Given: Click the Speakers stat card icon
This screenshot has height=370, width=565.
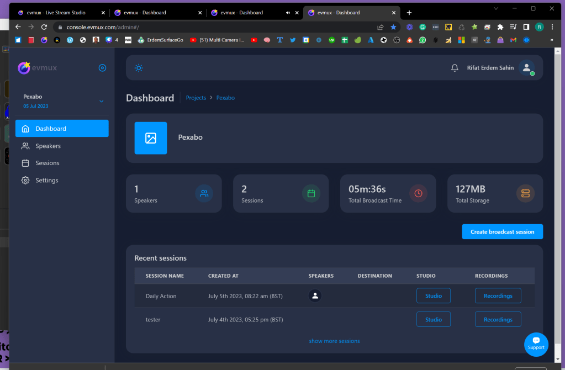Looking at the screenshot, I should 204,193.
